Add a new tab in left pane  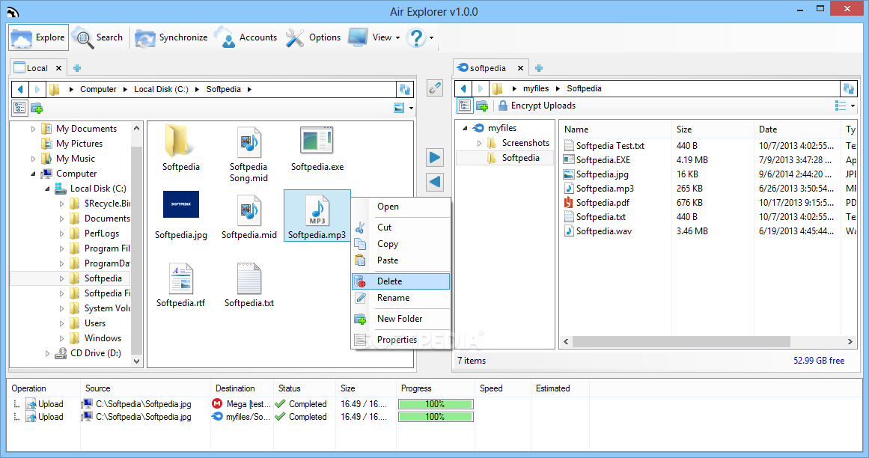(77, 68)
